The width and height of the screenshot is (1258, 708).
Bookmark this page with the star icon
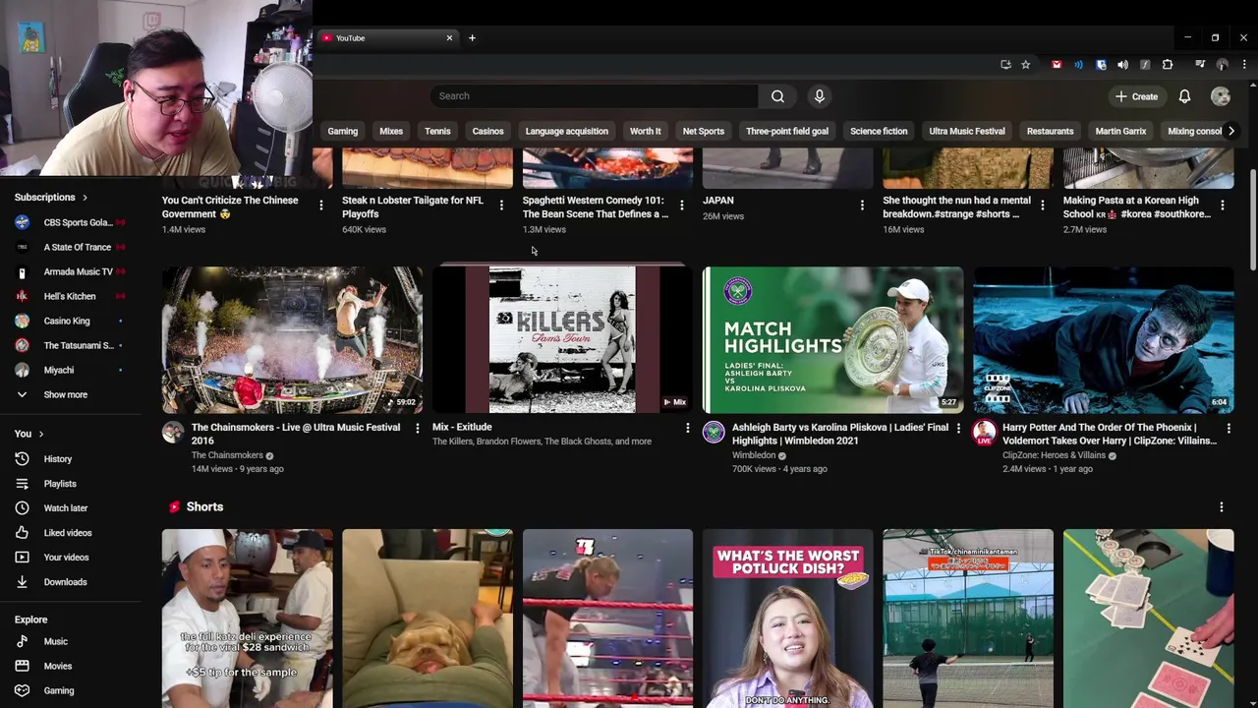click(x=1025, y=65)
